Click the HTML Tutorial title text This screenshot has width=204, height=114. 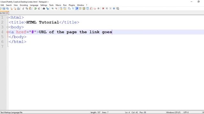click(x=43, y=22)
